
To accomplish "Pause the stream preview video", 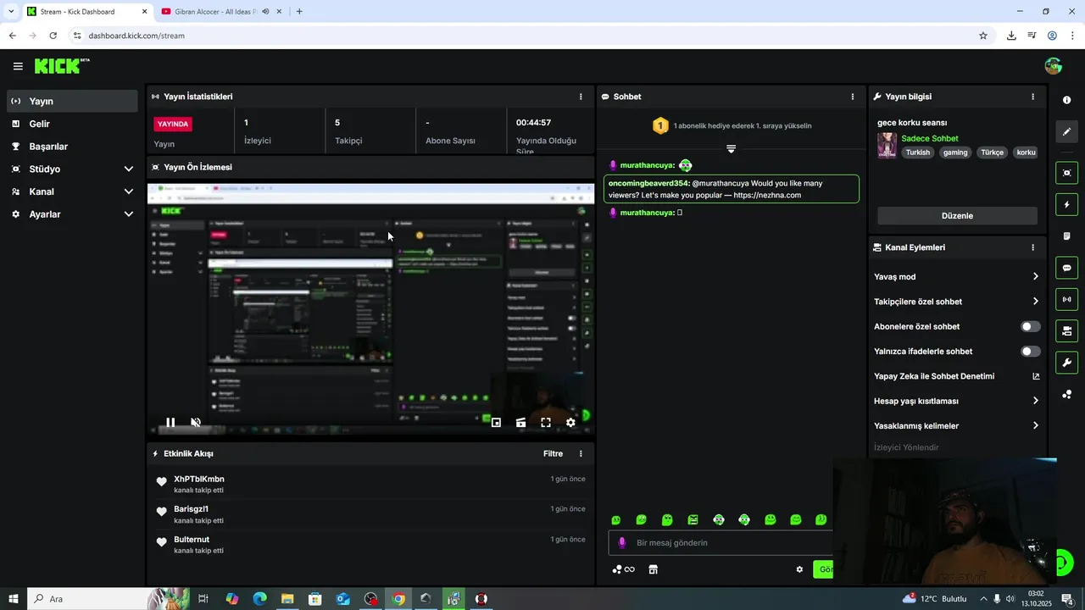I will 170,422.
